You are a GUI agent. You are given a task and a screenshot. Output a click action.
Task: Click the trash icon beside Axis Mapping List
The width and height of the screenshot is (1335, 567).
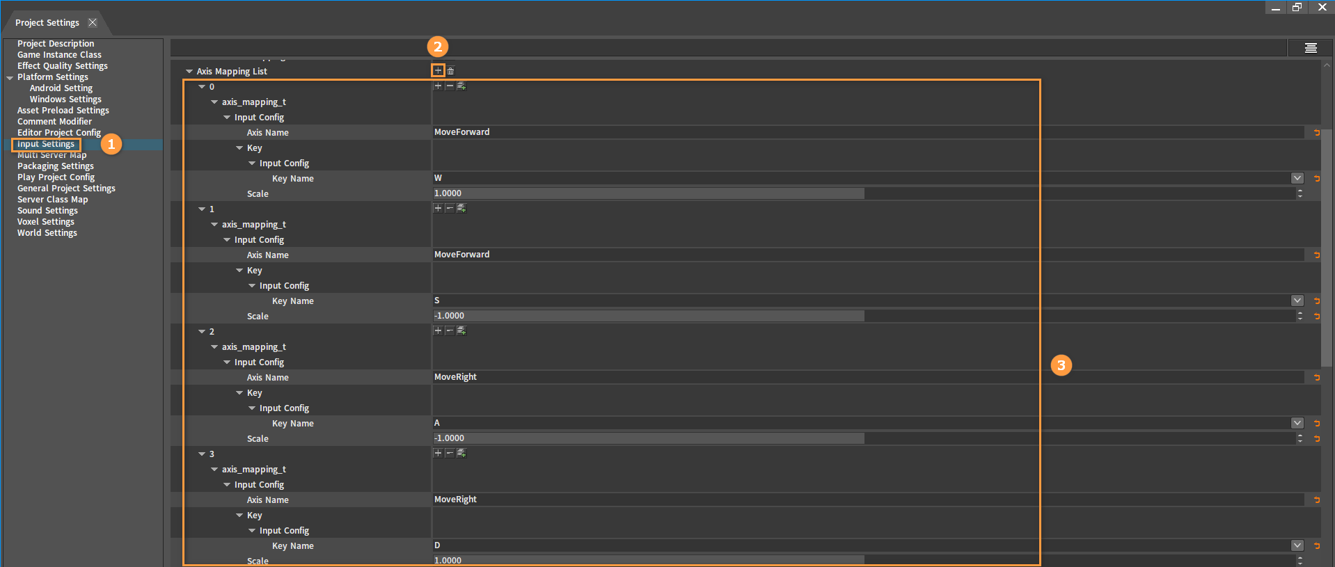pyautogui.click(x=450, y=71)
